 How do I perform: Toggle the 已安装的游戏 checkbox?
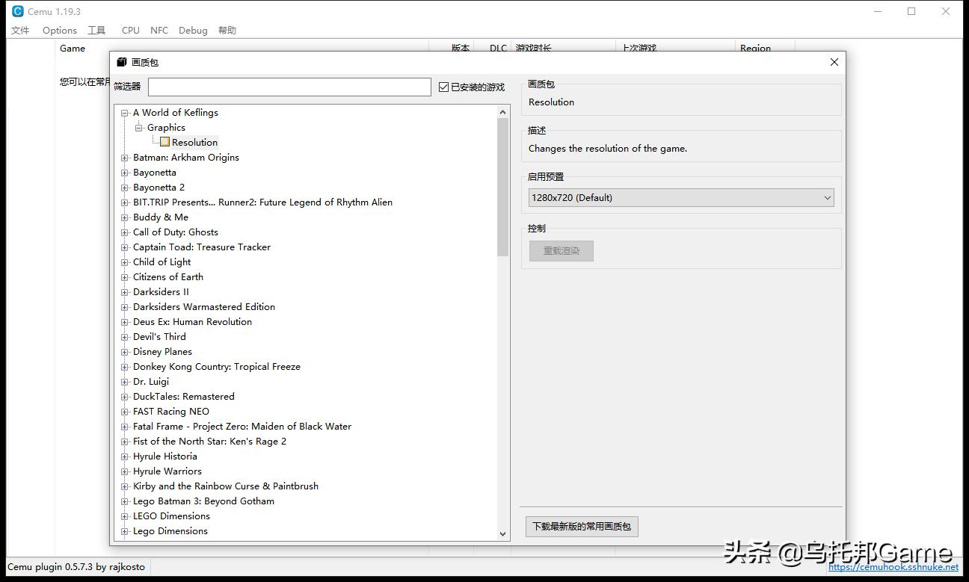(x=444, y=87)
